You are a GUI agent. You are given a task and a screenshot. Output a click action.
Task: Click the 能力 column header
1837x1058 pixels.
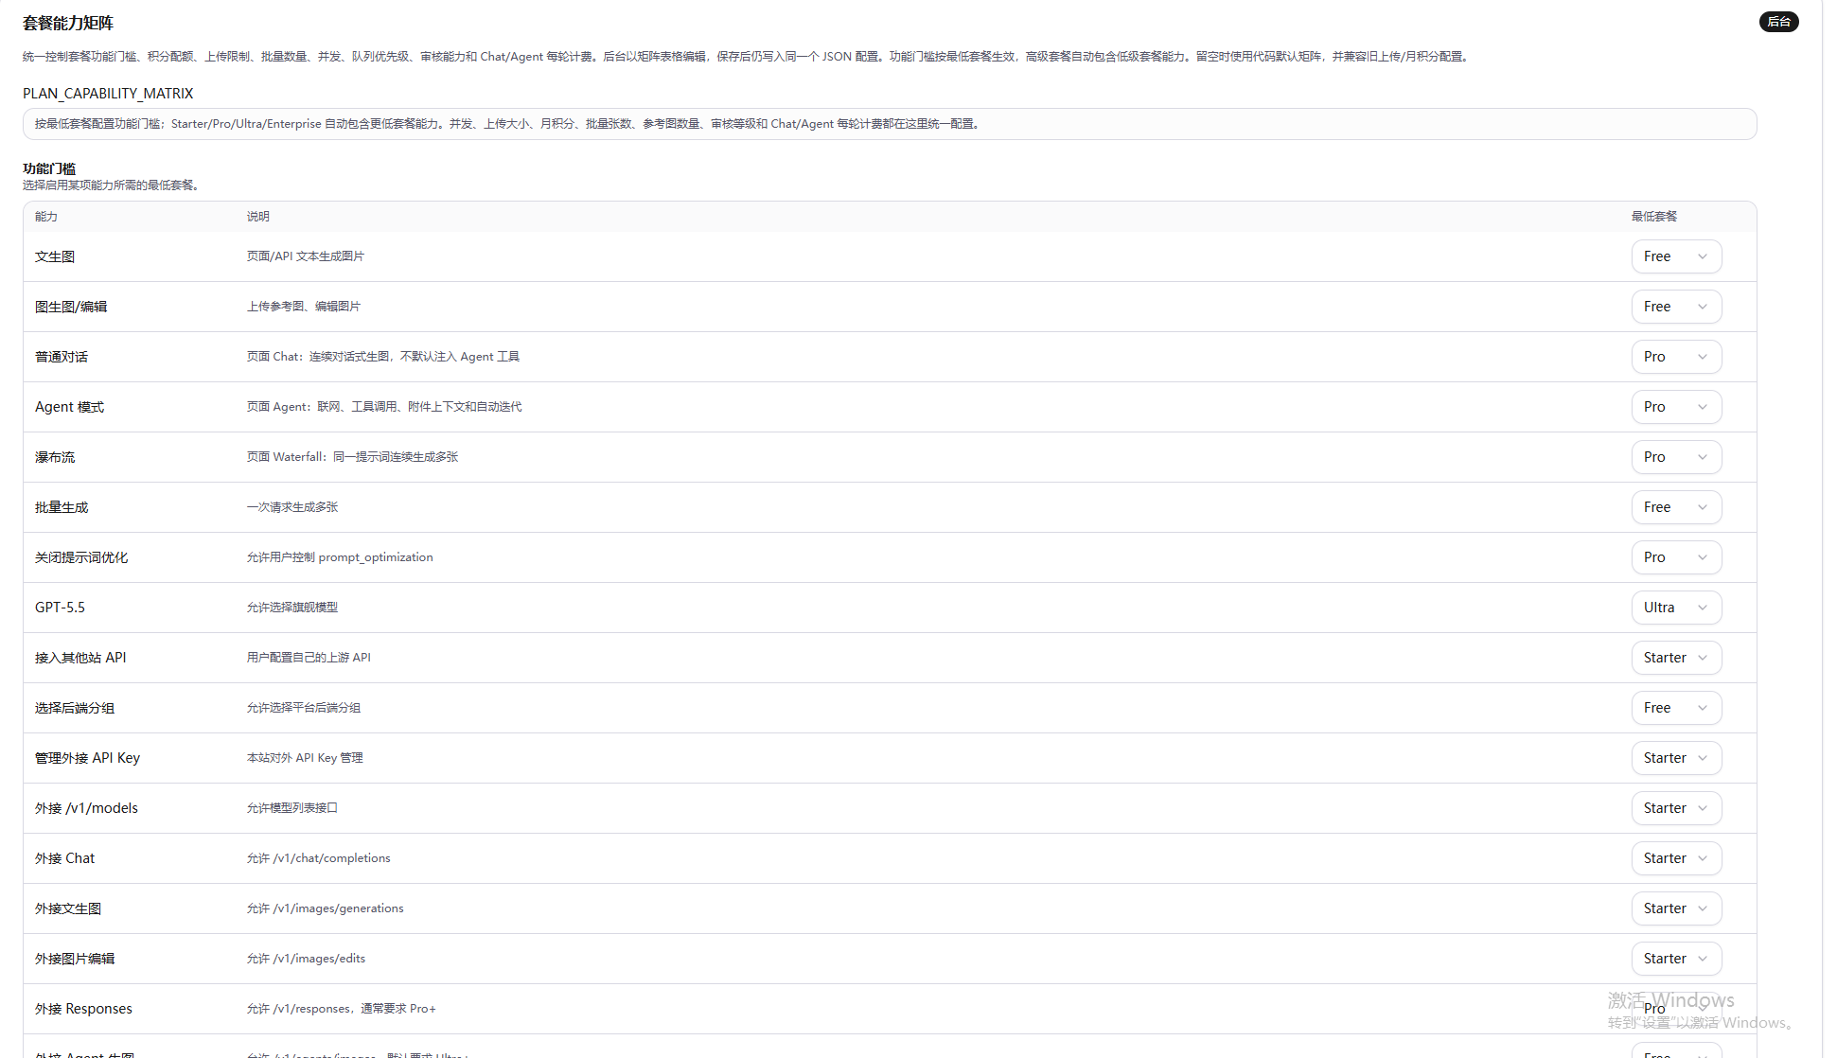tap(46, 217)
